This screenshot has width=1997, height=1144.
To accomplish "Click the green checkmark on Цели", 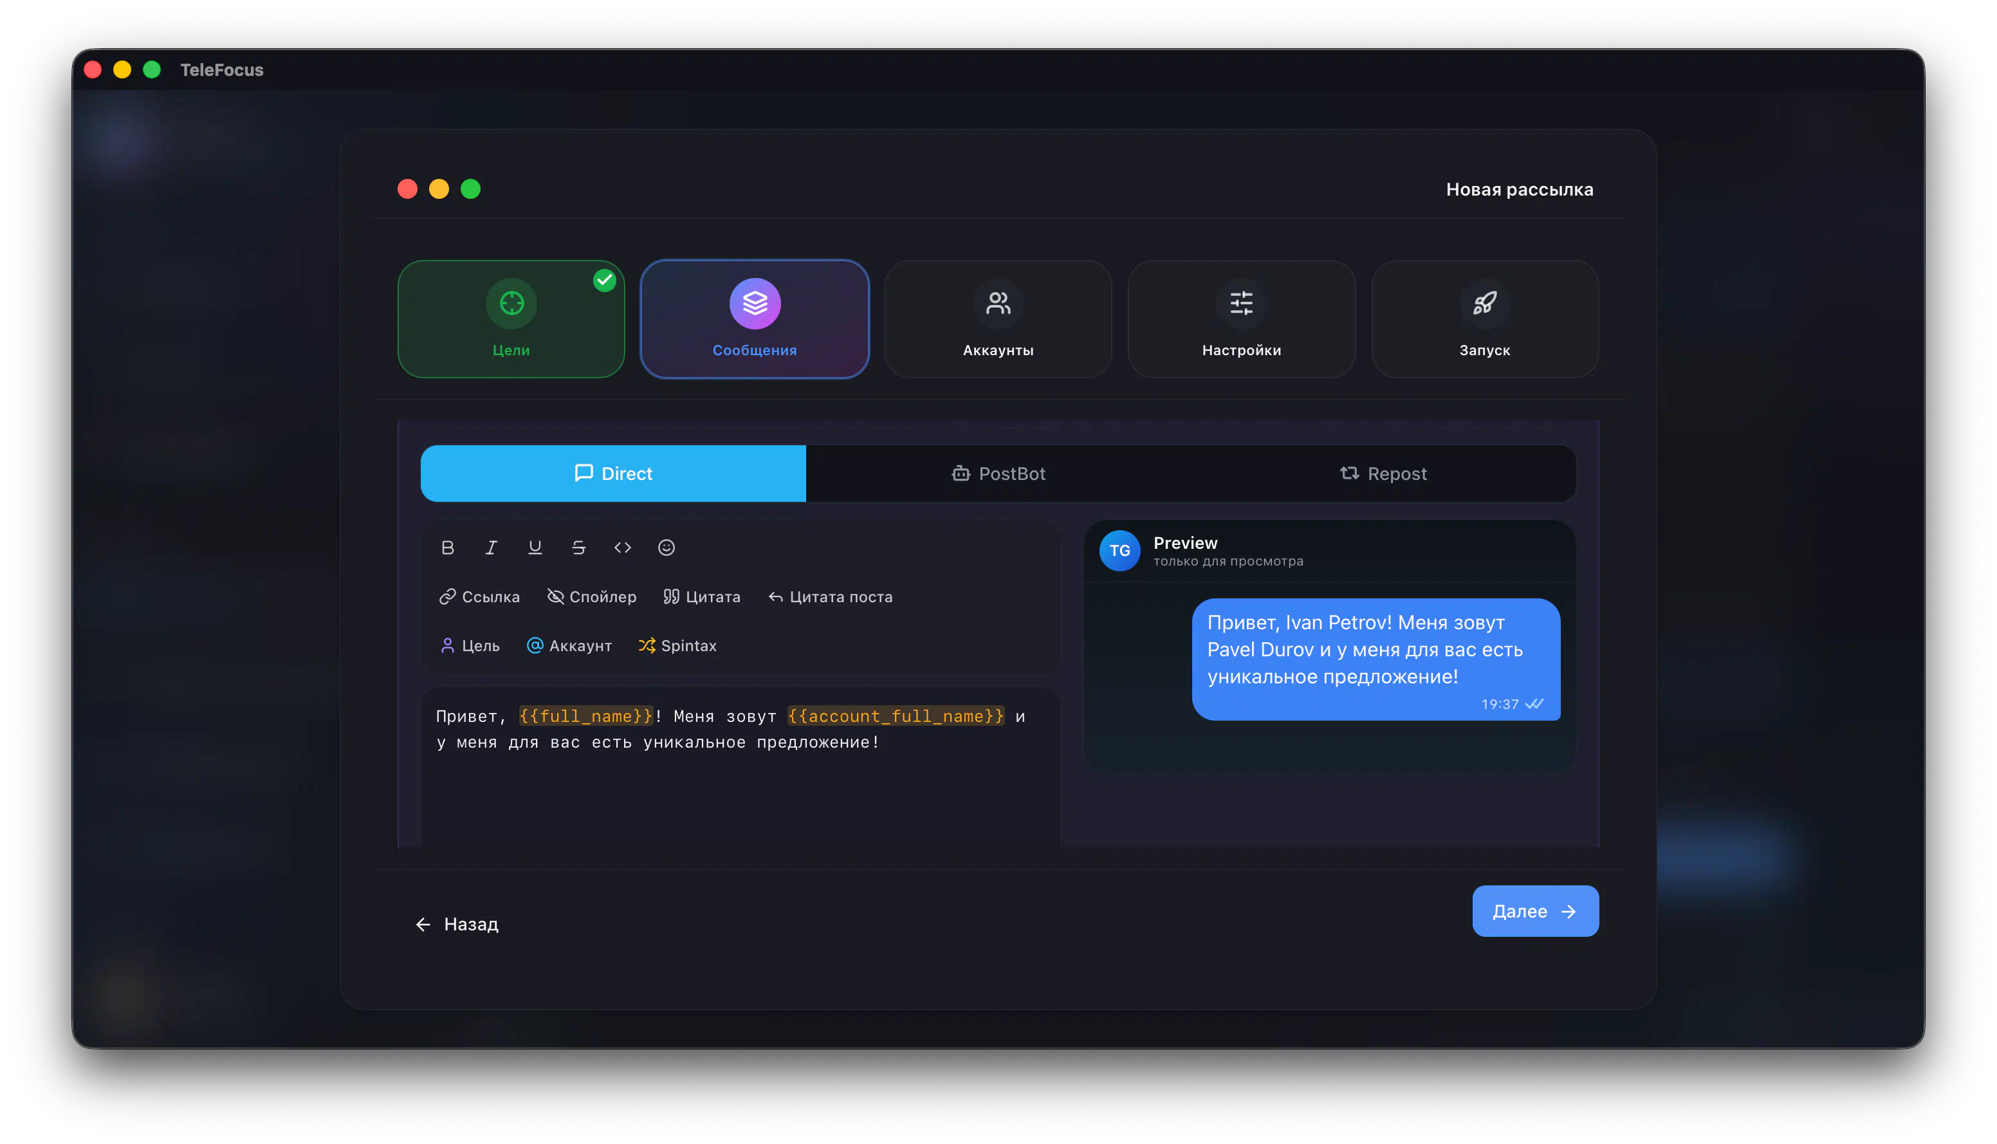I will (604, 281).
